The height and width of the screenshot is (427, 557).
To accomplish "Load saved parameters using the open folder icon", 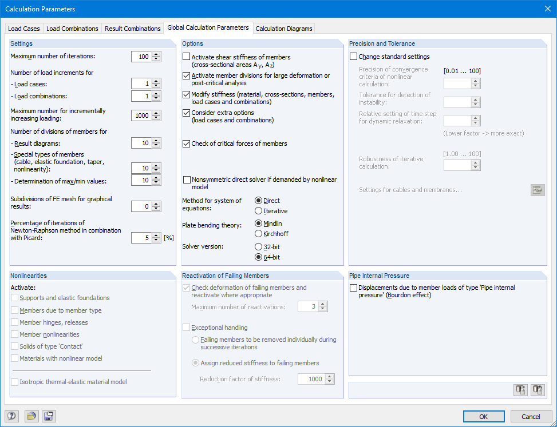I will [x=31, y=416].
